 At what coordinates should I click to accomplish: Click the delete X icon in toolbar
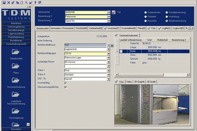click(x=9, y=3)
